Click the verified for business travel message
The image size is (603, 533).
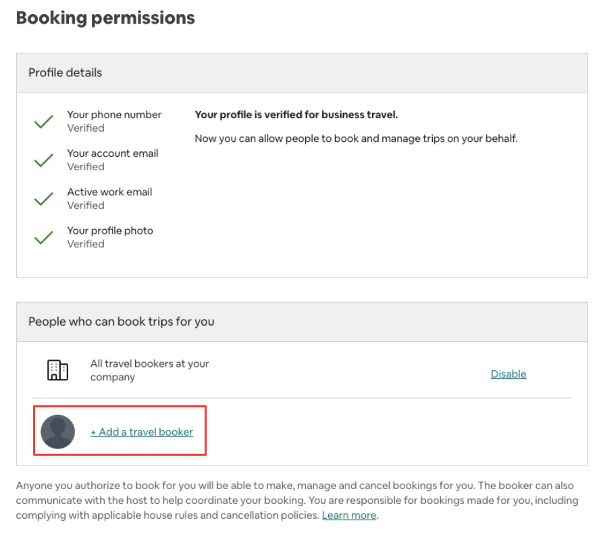(296, 115)
